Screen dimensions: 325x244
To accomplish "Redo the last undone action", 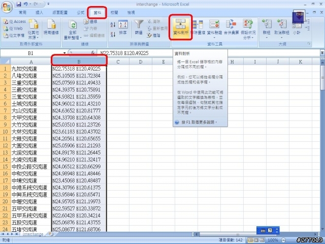I will click(x=36, y=4).
